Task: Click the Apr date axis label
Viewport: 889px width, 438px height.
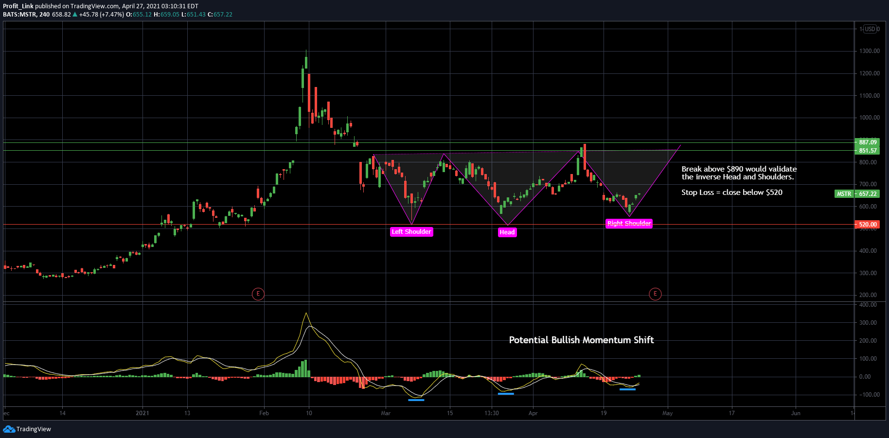Action: (x=533, y=413)
